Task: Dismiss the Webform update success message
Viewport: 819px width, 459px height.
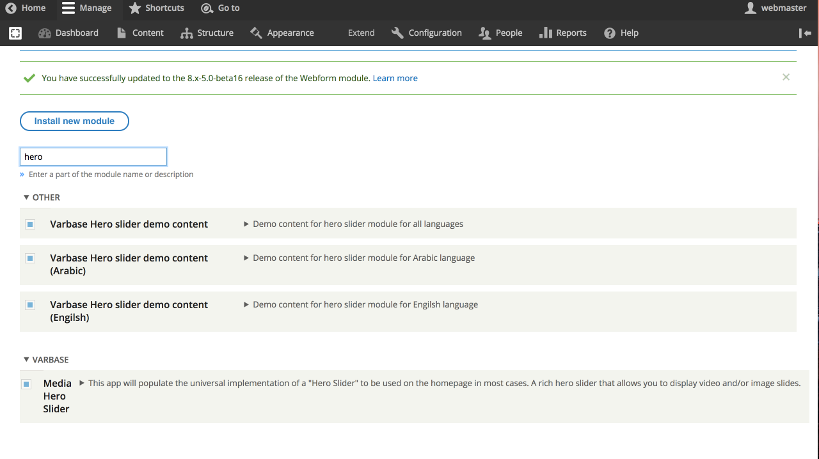Action: coord(786,77)
